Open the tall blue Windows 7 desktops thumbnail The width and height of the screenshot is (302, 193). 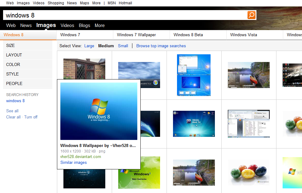194,75
